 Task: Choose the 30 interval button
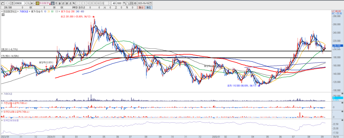click(x=95, y=3)
